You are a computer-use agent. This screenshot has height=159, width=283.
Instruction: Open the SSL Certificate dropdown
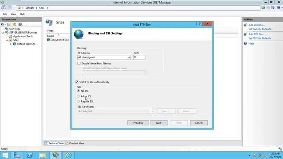point(152,111)
